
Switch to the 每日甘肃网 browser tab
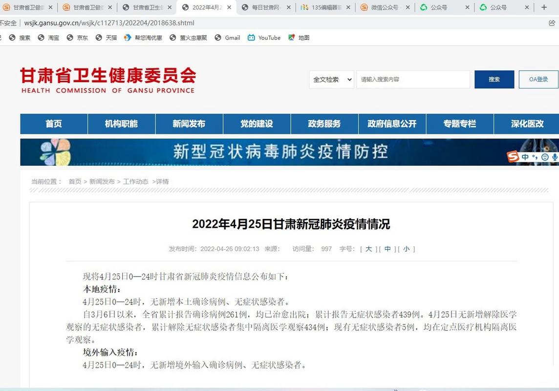tap(264, 8)
